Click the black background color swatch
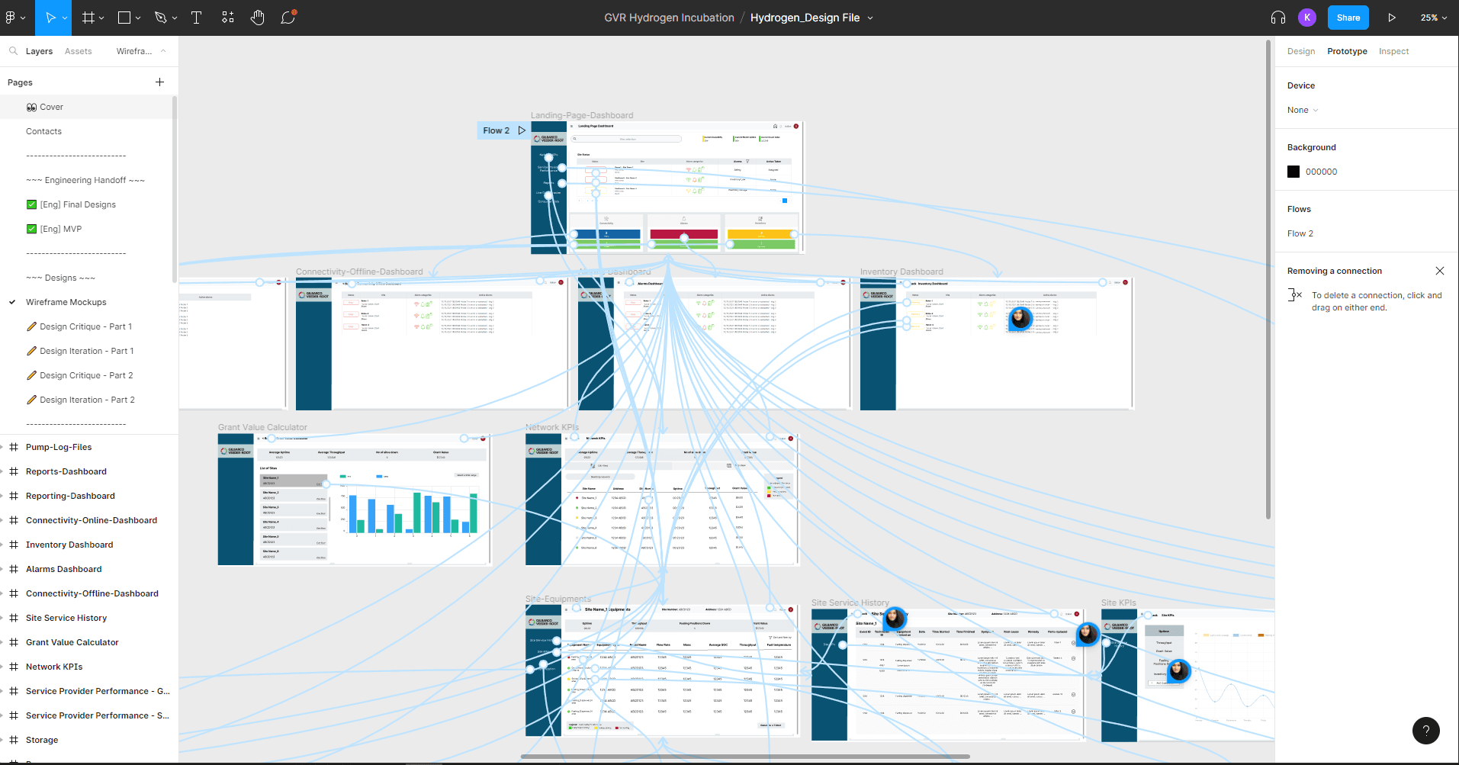Viewport: 1459px width, 765px height. point(1293,172)
